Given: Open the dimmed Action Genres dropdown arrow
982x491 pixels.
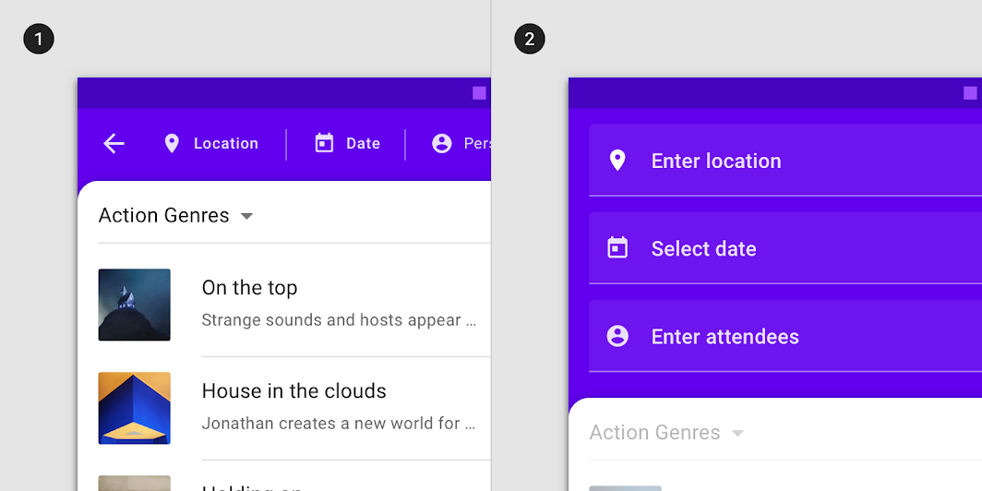Looking at the screenshot, I should pos(737,433).
